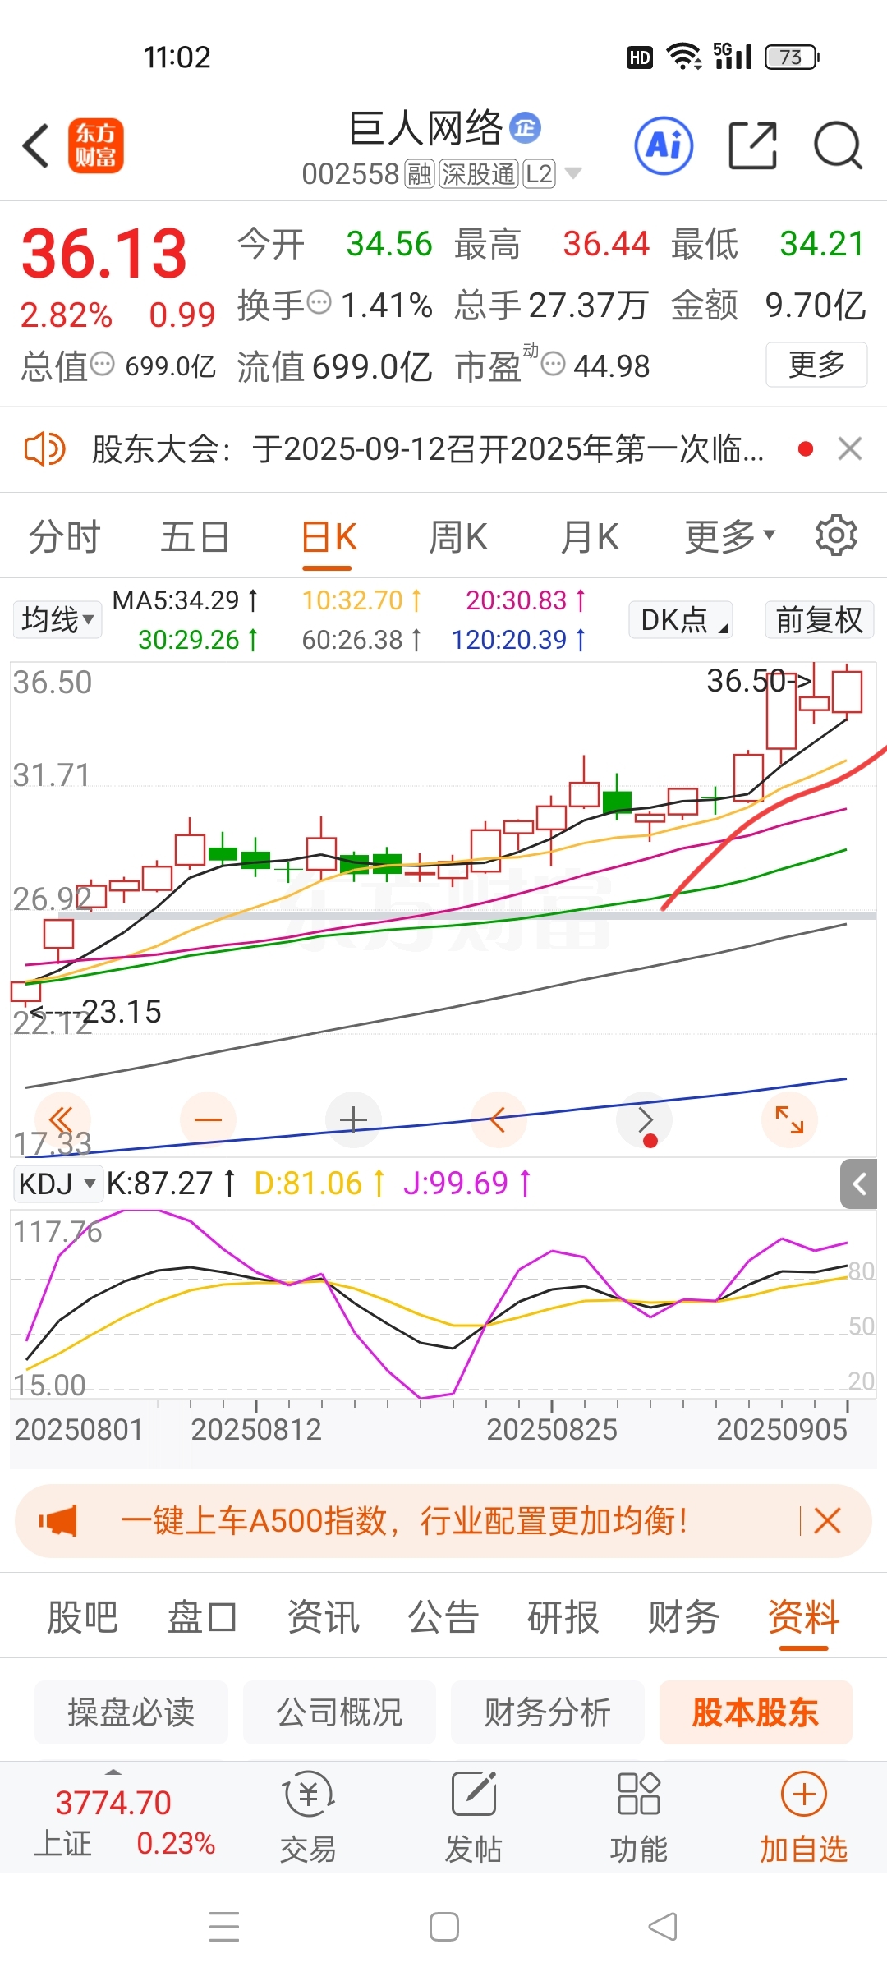
Task: Tap the 总值 info bubble icon
Action: (x=102, y=363)
